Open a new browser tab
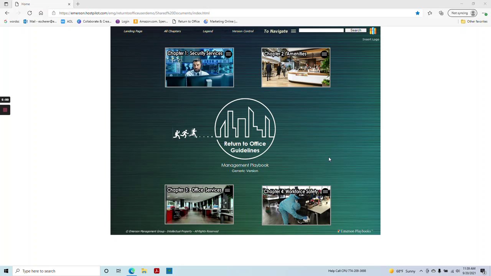491x276 pixels. tap(78, 4)
